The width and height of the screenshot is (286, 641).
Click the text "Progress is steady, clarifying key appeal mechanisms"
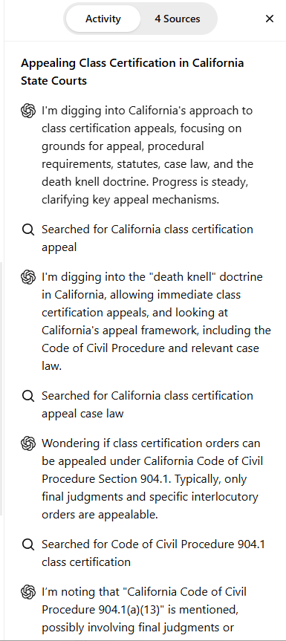point(145,191)
